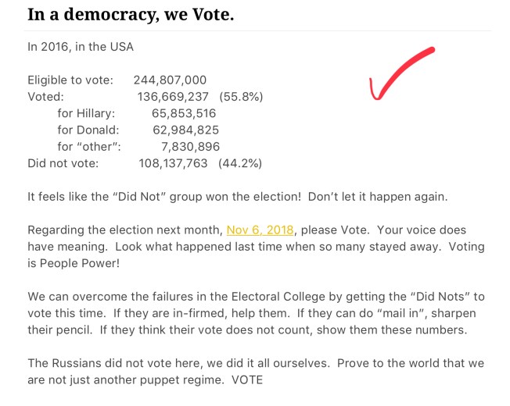
Task: Open the Nov 6, 2018 date link
Action: 260,230
